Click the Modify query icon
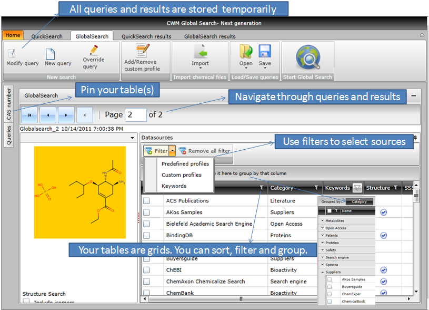This screenshot has width=429, height=310. (x=12, y=53)
